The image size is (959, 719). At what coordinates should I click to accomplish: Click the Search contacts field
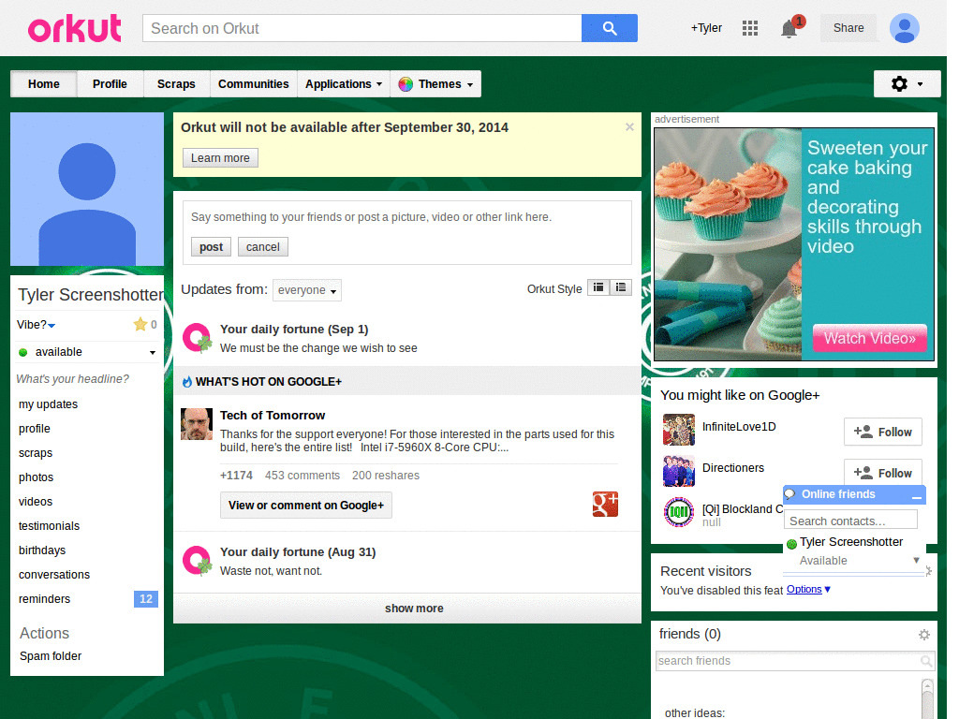click(850, 521)
